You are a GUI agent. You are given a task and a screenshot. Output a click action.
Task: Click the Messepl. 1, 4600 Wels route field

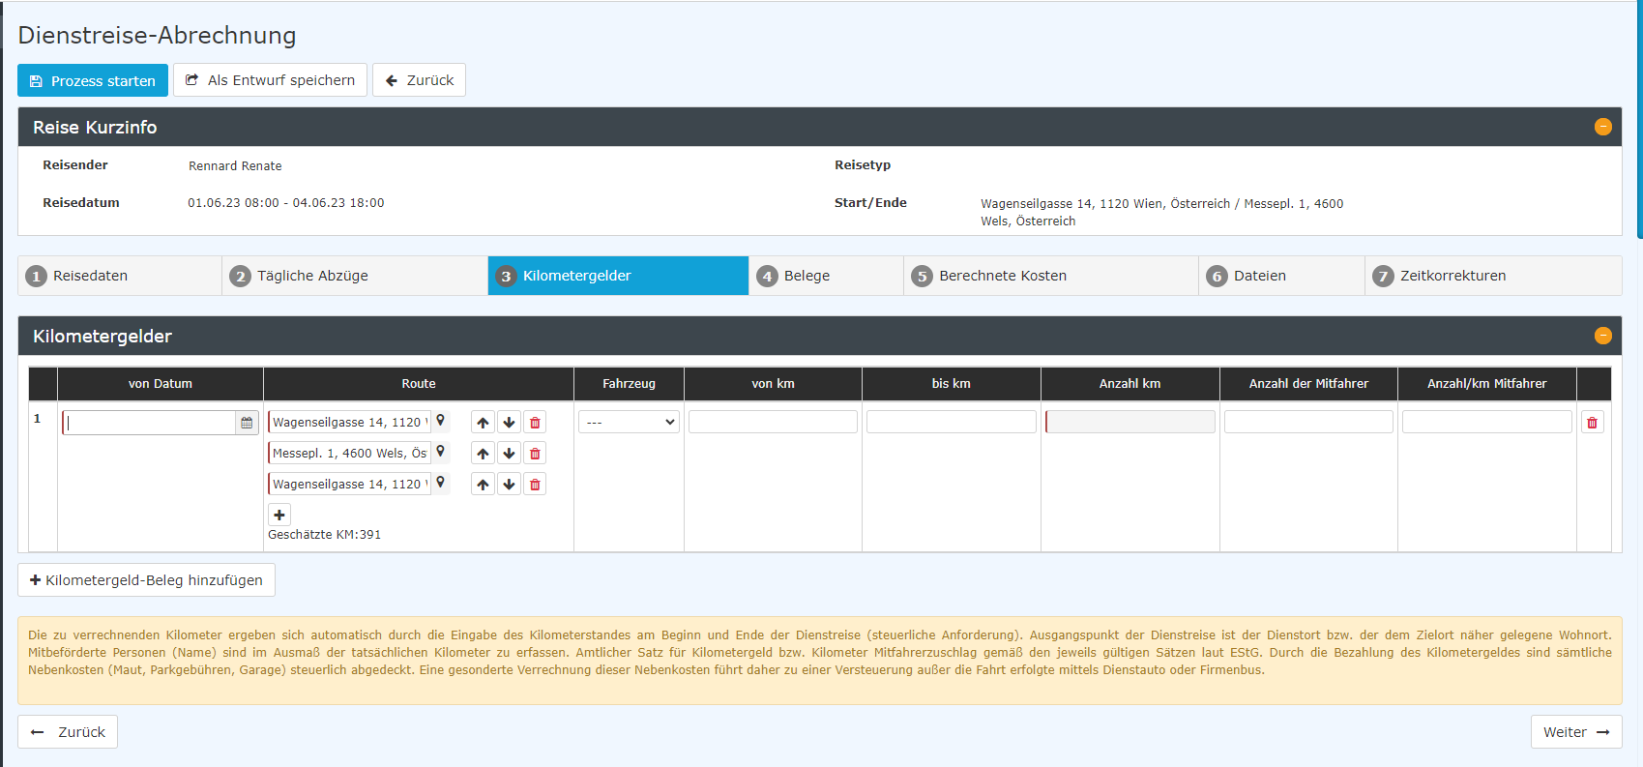click(349, 454)
